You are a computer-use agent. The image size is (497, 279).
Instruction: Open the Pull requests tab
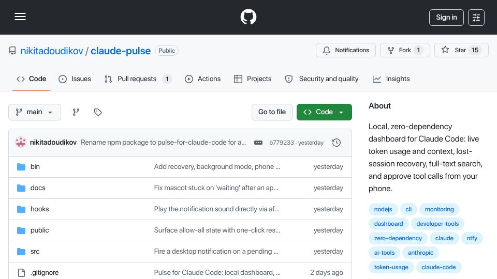coord(138,79)
